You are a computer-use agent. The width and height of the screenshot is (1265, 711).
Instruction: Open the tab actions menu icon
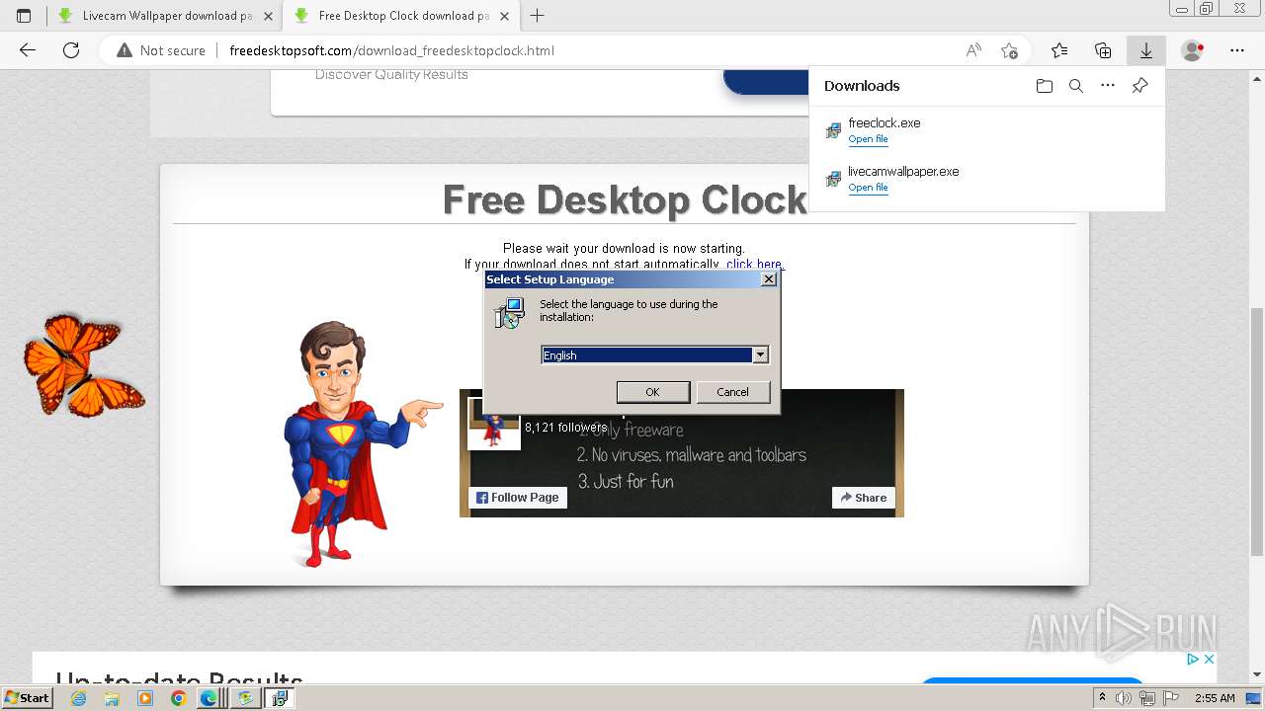pos(24,16)
